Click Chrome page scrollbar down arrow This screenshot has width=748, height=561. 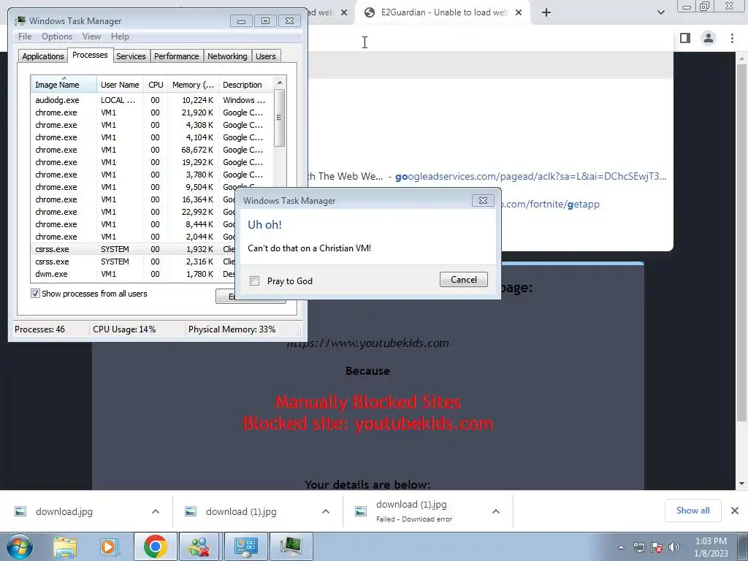(x=742, y=484)
